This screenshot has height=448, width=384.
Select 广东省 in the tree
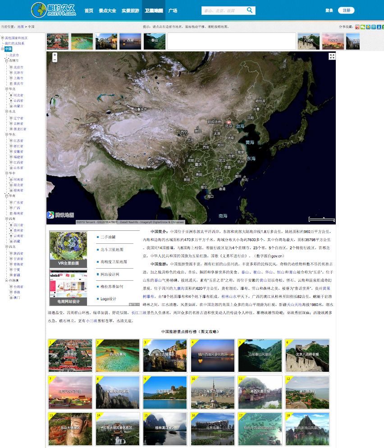[x=18, y=202]
